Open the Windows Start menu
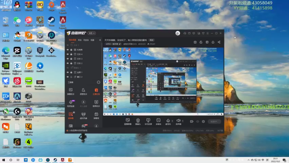This screenshot has width=289, height=163. [x=4, y=160]
